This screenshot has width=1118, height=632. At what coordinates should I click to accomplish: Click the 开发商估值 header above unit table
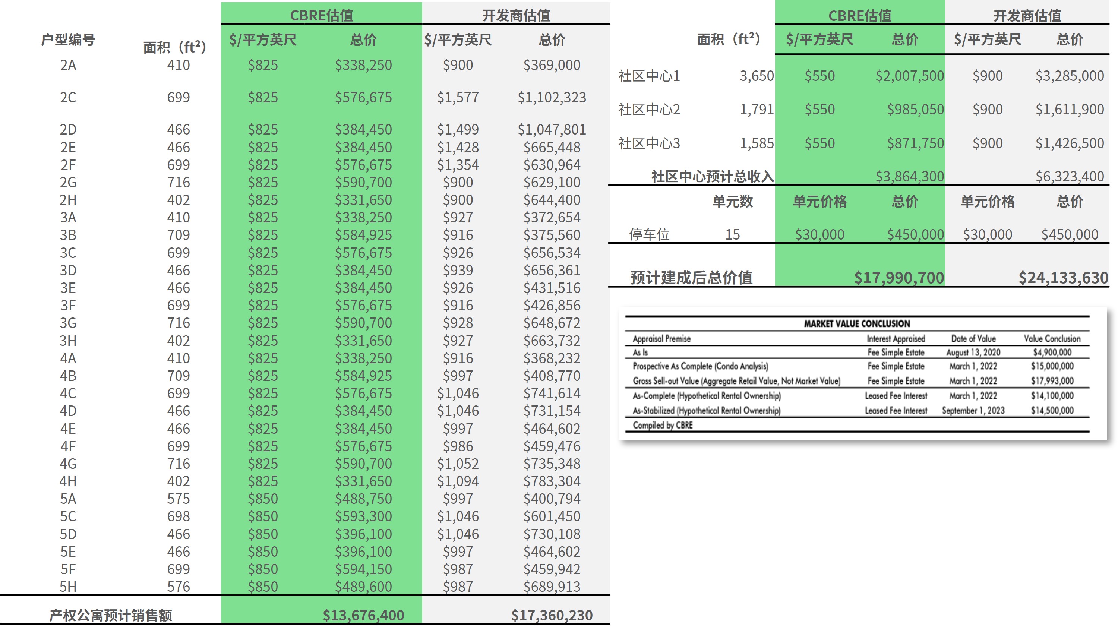point(516,15)
